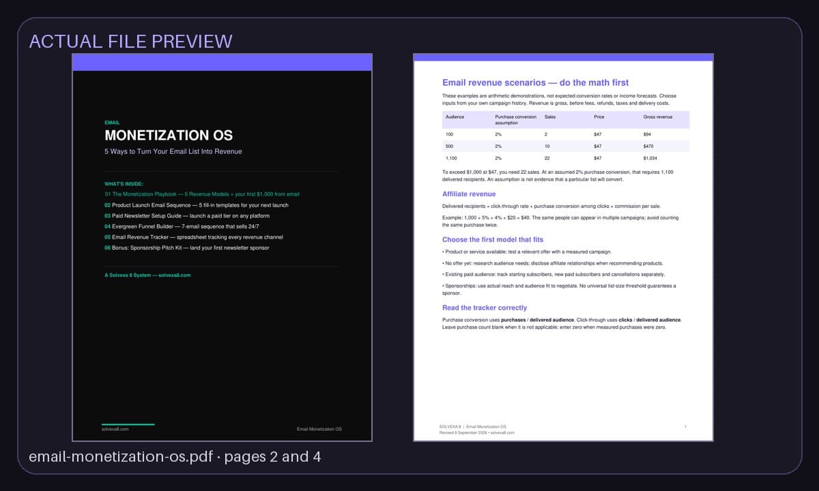Image resolution: width=819 pixels, height=491 pixels.
Task: Click the "500" audience cell
Action: click(x=450, y=146)
